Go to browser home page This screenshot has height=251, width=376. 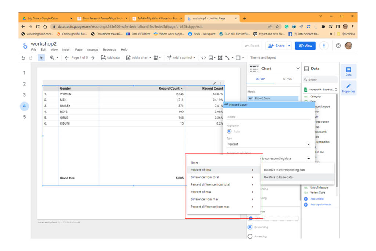click(45, 26)
